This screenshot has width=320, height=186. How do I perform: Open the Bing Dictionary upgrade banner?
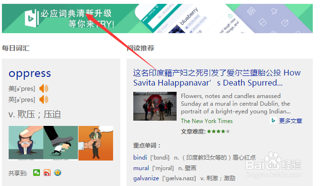pyautogui.click(x=157, y=18)
